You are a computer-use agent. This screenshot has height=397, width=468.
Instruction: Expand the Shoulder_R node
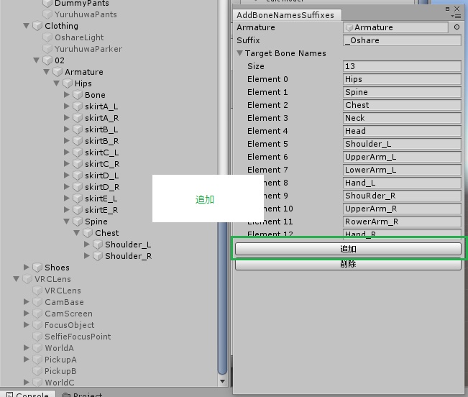(87, 256)
